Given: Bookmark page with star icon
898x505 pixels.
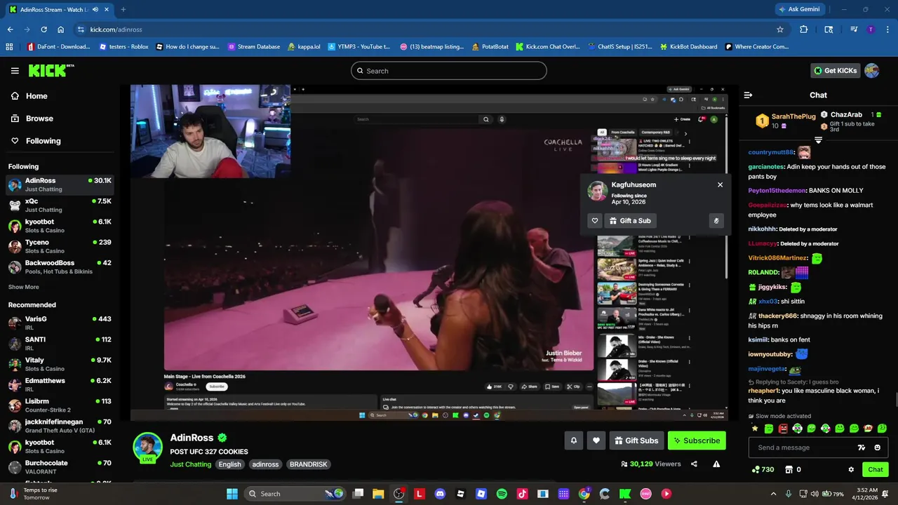Looking at the screenshot, I should [x=780, y=29].
